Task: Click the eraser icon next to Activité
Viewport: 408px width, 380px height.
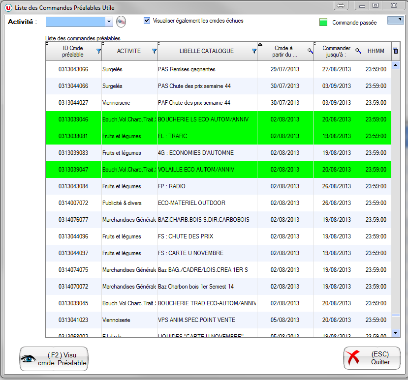Action: click(x=121, y=22)
